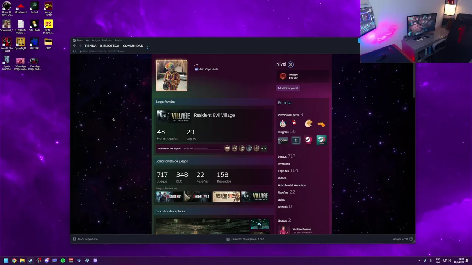Click the third profile award icon
Screen dimensions: 472x265
point(308,124)
